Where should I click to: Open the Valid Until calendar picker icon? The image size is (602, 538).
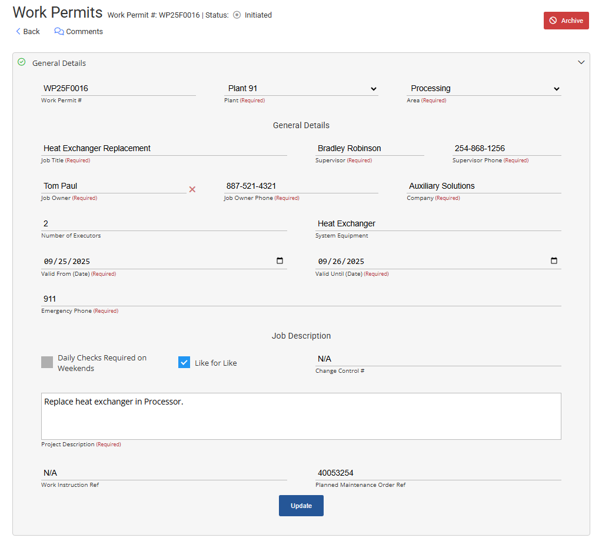[554, 261]
